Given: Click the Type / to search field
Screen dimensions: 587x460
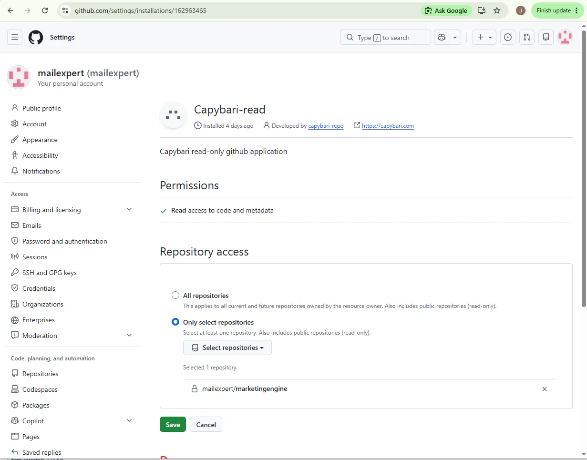Looking at the screenshot, I should [385, 37].
